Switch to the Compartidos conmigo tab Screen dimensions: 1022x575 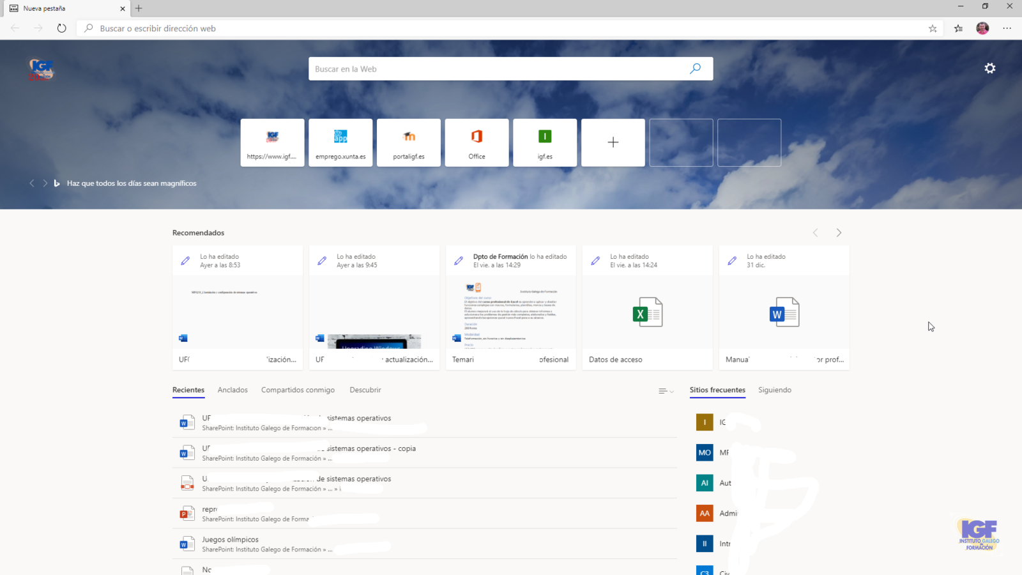(298, 390)
